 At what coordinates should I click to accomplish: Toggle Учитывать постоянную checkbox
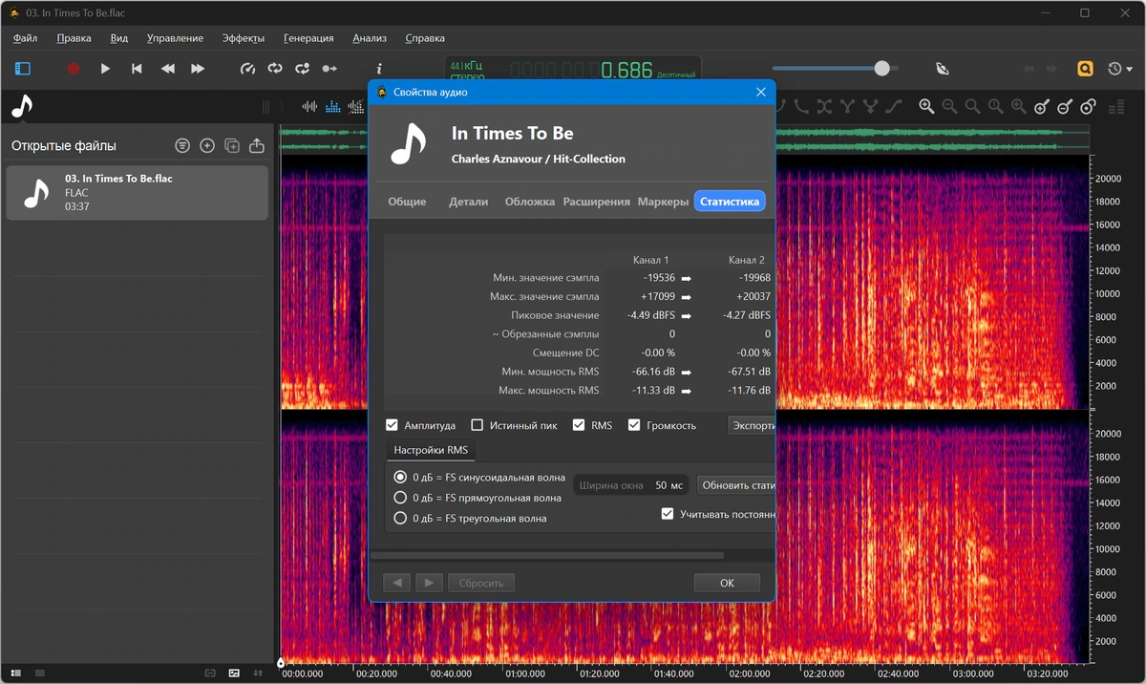668,514
